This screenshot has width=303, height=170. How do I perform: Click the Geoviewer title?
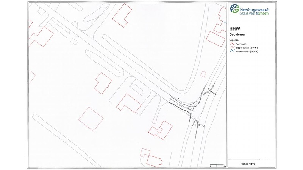pyautogui.click(x=236, y=34)
